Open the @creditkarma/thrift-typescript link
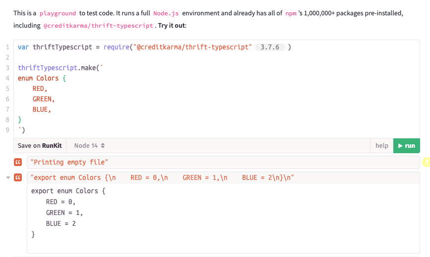The image size is (430, 257). [x=98, y=26]
